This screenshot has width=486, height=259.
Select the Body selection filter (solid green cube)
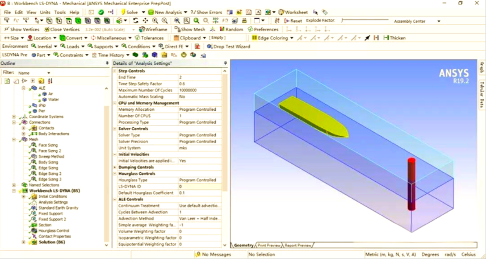(78, 21)
